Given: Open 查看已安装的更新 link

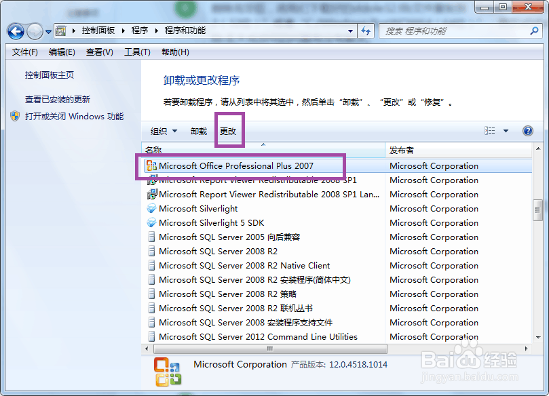Looking at the screenshot, I should [x=58, y=100].
